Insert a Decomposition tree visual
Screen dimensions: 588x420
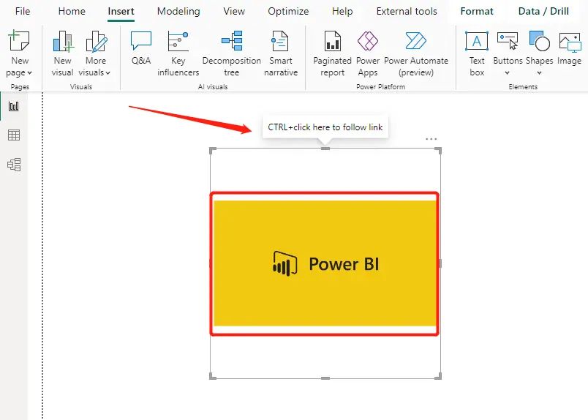(x=231, y=53)
